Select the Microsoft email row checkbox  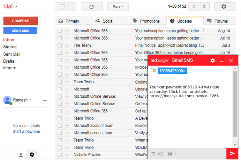click(x=60, y=89)
